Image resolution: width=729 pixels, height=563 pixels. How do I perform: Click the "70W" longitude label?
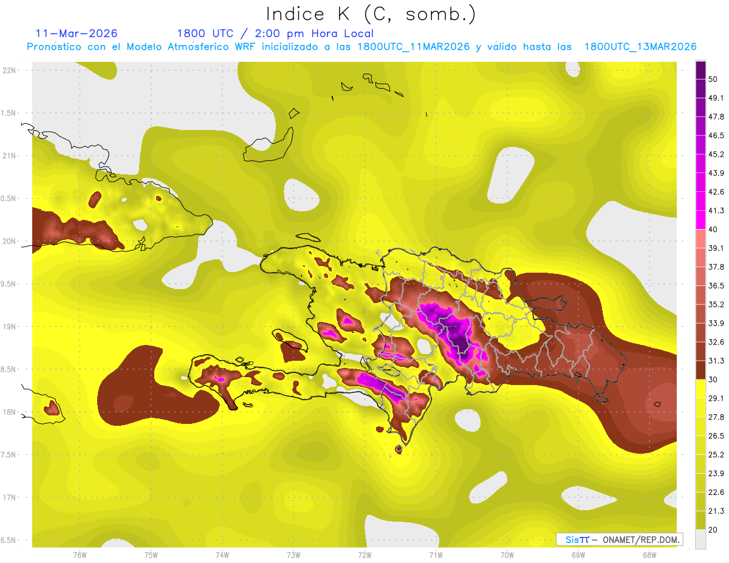507,554
